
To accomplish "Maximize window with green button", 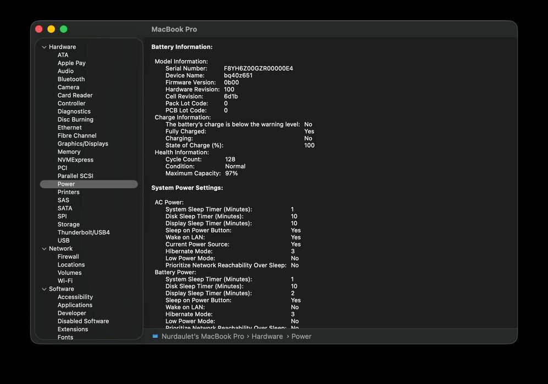I will pyautogui.click(x=64, y=29).
